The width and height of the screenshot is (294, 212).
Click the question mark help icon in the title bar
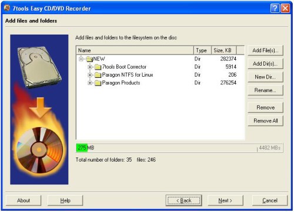tap(275, 8)
